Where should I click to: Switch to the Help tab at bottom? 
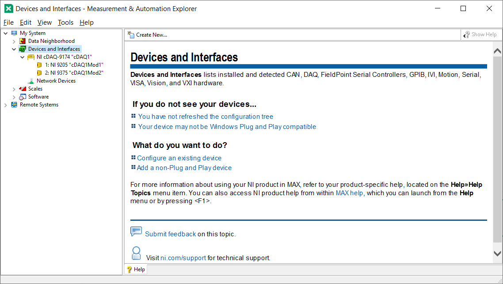tap(135, 269)
